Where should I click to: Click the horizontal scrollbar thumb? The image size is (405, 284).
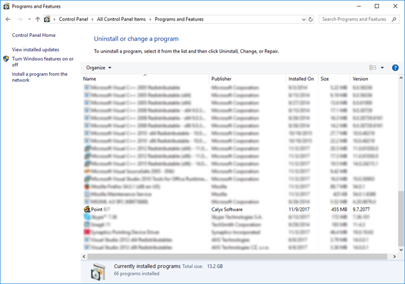click(x=238, y=256)
